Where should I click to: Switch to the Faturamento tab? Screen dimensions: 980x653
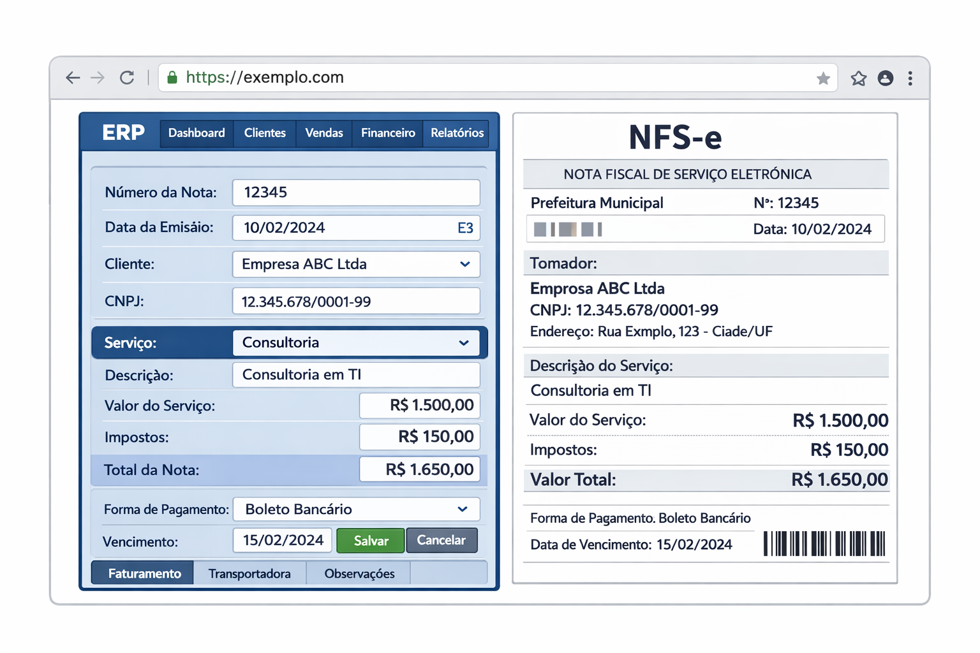click(x=143, y=573)
